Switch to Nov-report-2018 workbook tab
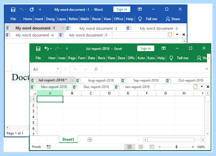216x156 pixels. coord(51,87)
